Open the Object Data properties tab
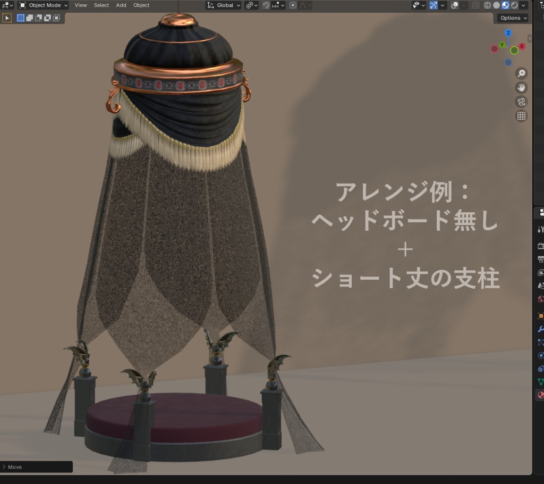This screenshot has width=544, height=484. 540,382
